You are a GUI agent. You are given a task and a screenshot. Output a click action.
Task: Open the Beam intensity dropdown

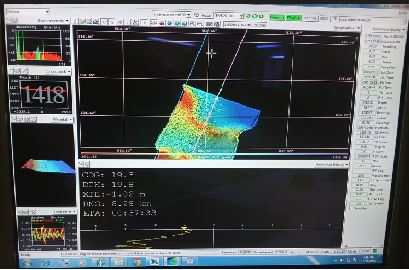67,21
